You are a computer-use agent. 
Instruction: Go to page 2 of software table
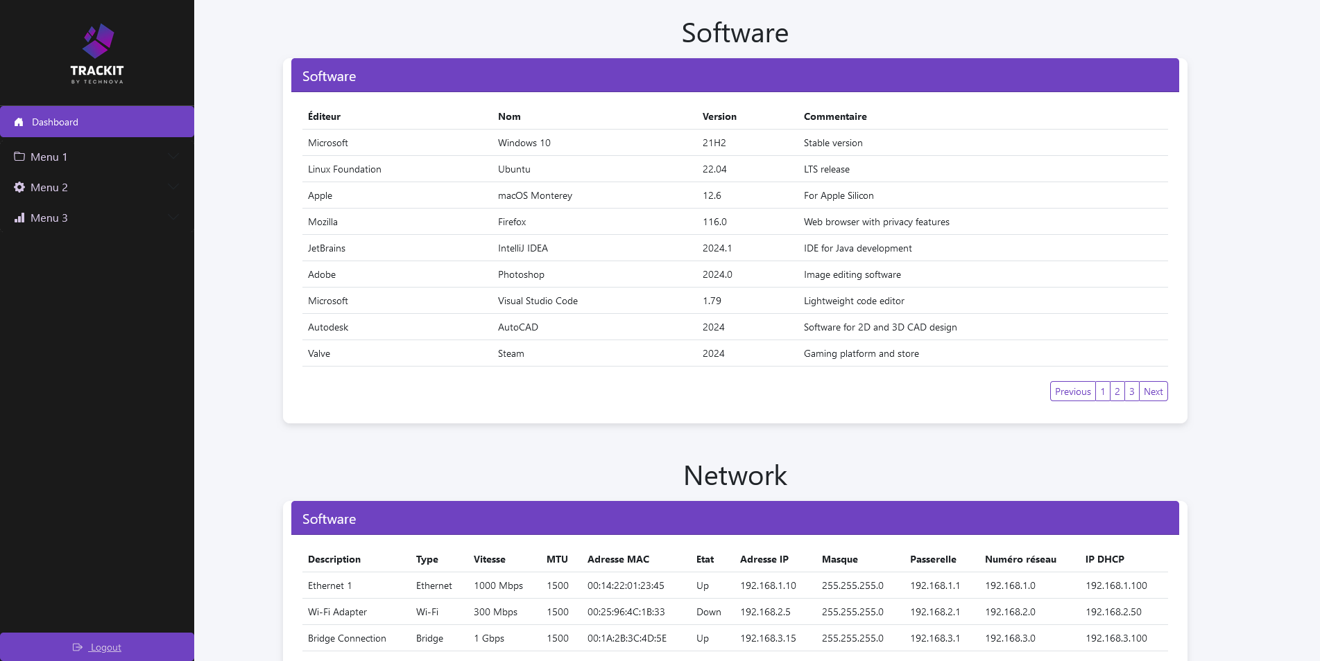1117,391
